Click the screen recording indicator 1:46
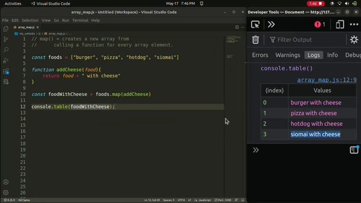The height and width of the screenshot is (203, 361). pos(316,3)
